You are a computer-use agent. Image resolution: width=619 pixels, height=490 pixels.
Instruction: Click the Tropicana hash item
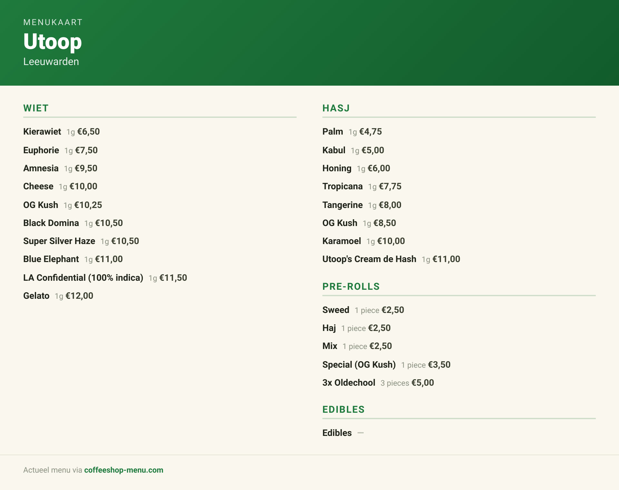click(342, 186)
